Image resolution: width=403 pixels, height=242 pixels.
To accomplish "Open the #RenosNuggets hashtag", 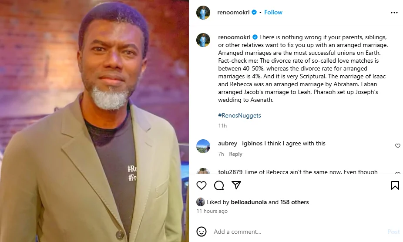I will (x=239, y=116).
